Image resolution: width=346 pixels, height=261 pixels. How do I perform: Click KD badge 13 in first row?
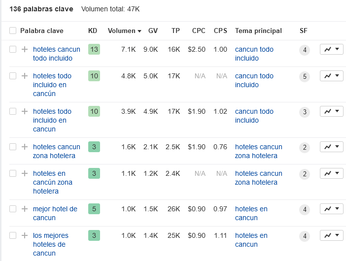point(94,49)
